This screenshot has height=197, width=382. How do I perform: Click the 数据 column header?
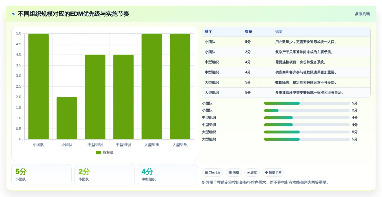(x=249, y=32)
